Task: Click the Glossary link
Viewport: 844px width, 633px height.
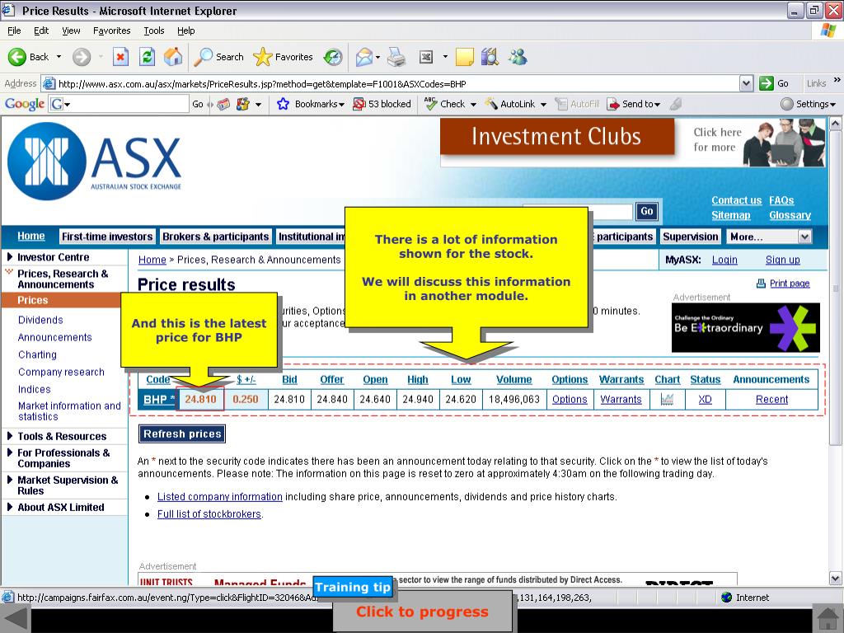Action: [790, 215]
